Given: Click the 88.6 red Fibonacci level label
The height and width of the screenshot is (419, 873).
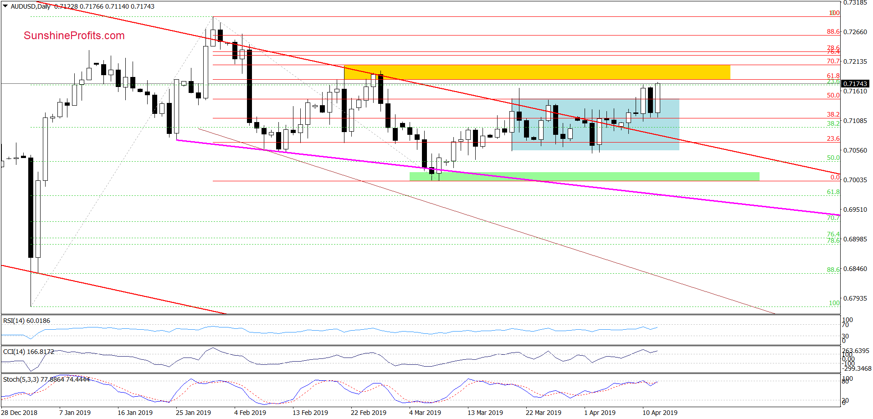Looking at the screenshot, I should click(x=833, y=32).
